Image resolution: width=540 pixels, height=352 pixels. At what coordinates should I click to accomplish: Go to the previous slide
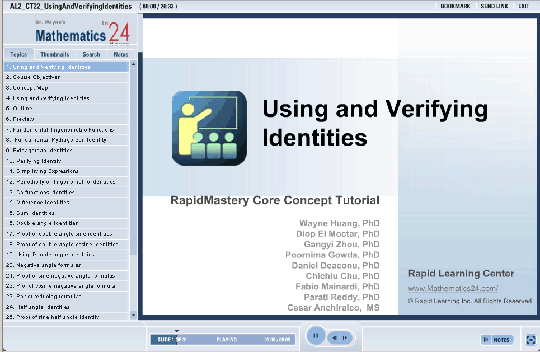tap(335, 337)
